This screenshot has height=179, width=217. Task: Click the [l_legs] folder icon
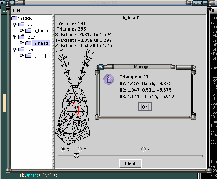click(x=28, y=56)
